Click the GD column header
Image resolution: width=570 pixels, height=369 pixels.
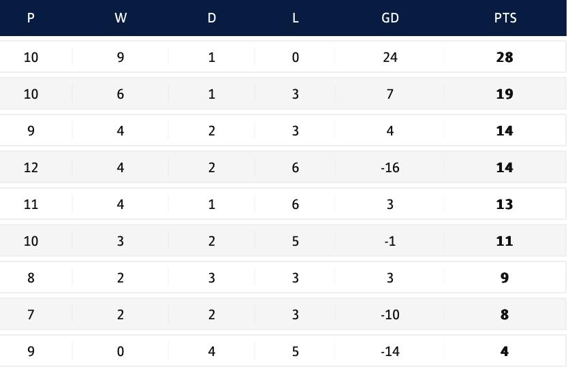coord(390,18)
